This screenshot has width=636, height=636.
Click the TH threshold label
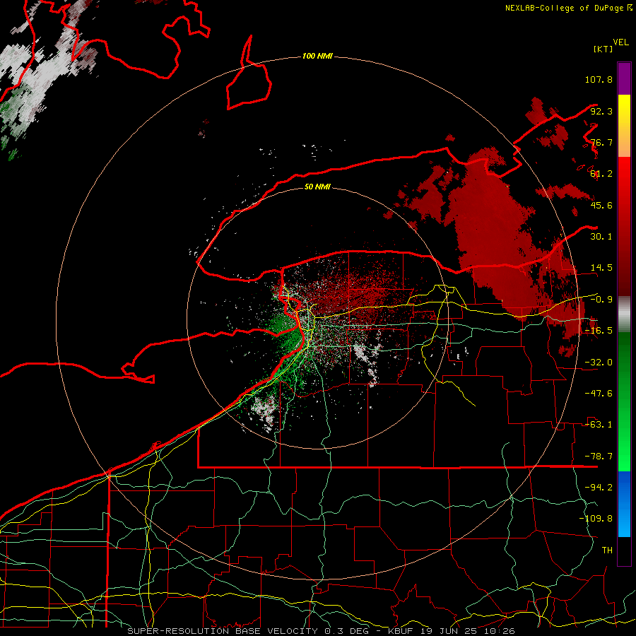[607, 550]
